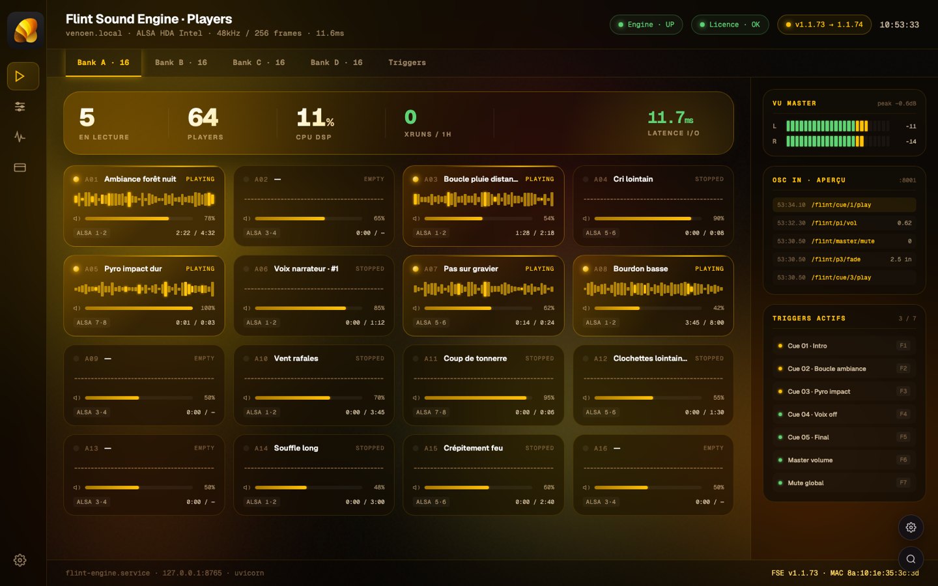
Task: Click the OSC port :8001 label
Action: 907,180
